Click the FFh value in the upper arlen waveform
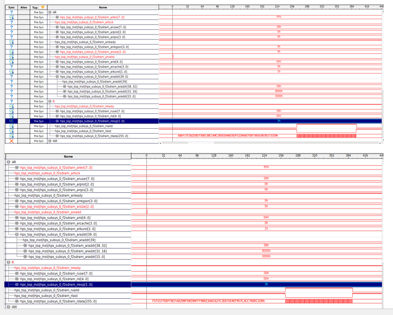Screen dimensions: 393x315 pos(279,17)
